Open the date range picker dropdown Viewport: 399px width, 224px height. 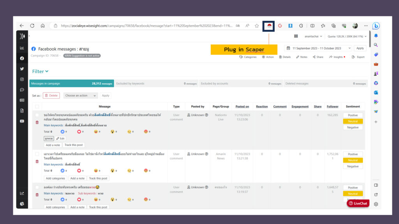[x=318, y=48]
